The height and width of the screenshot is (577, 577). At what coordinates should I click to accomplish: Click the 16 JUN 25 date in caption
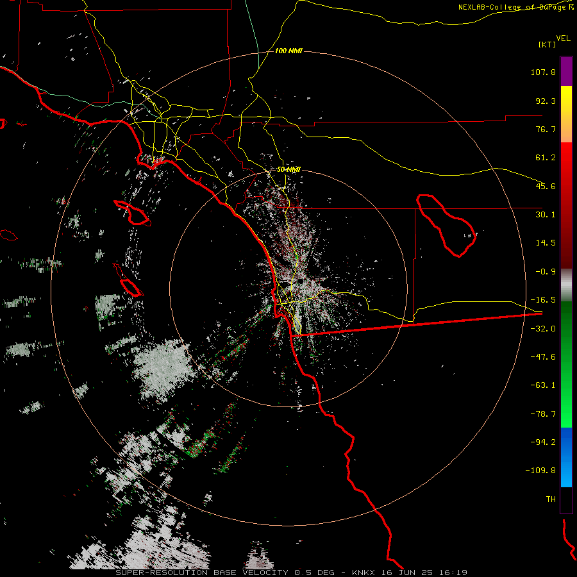(x=406, y=573)
